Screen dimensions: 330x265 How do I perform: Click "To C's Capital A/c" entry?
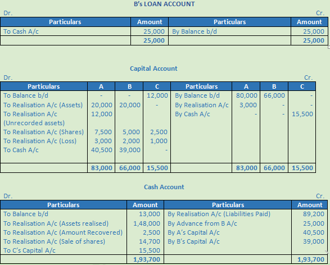[29, 250]
